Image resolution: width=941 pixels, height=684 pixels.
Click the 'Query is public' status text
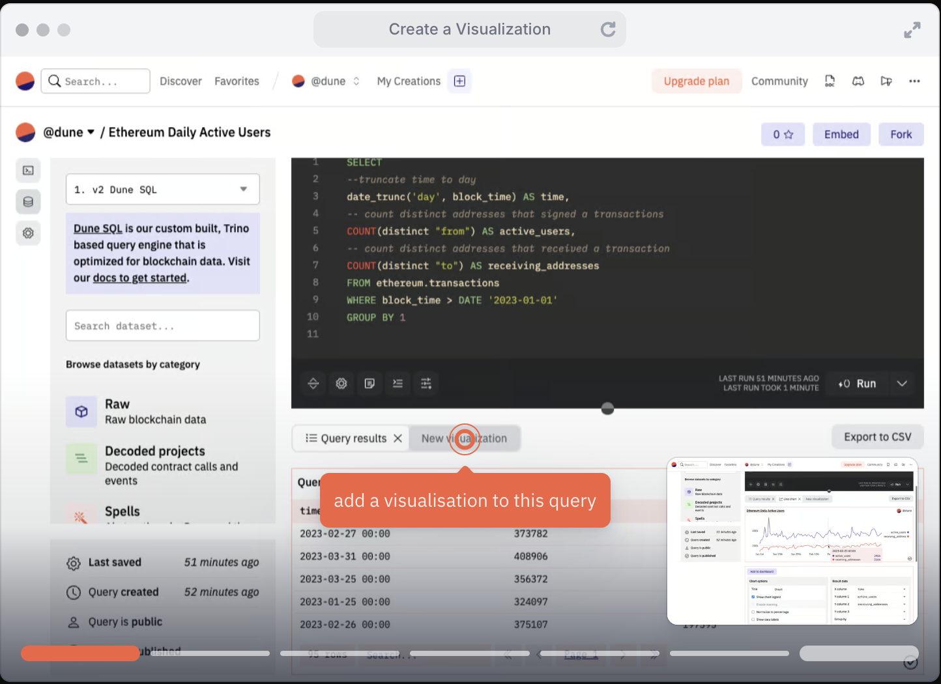point(125,622)
